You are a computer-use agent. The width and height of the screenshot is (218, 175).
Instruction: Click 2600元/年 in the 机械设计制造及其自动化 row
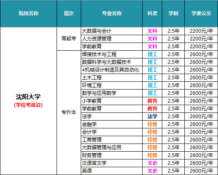[x=201, y=70]
